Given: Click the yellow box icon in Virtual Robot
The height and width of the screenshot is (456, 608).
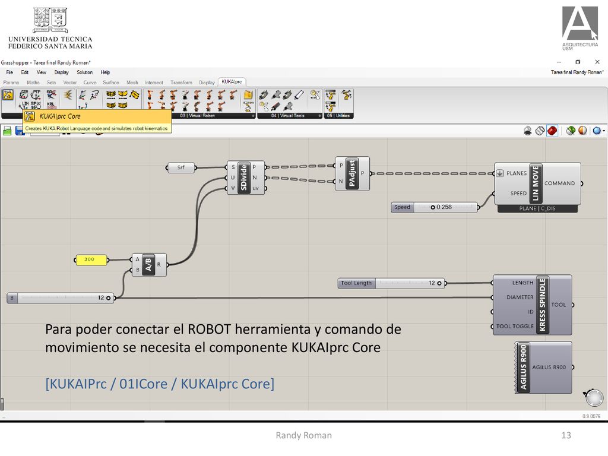Looking at the screenshot, I should [249, 95].
